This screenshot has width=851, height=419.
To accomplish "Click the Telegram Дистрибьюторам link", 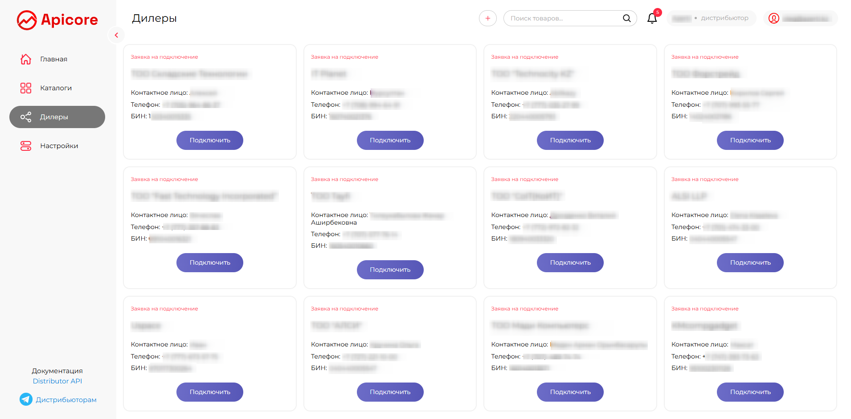I will click(x=66, y=400).
